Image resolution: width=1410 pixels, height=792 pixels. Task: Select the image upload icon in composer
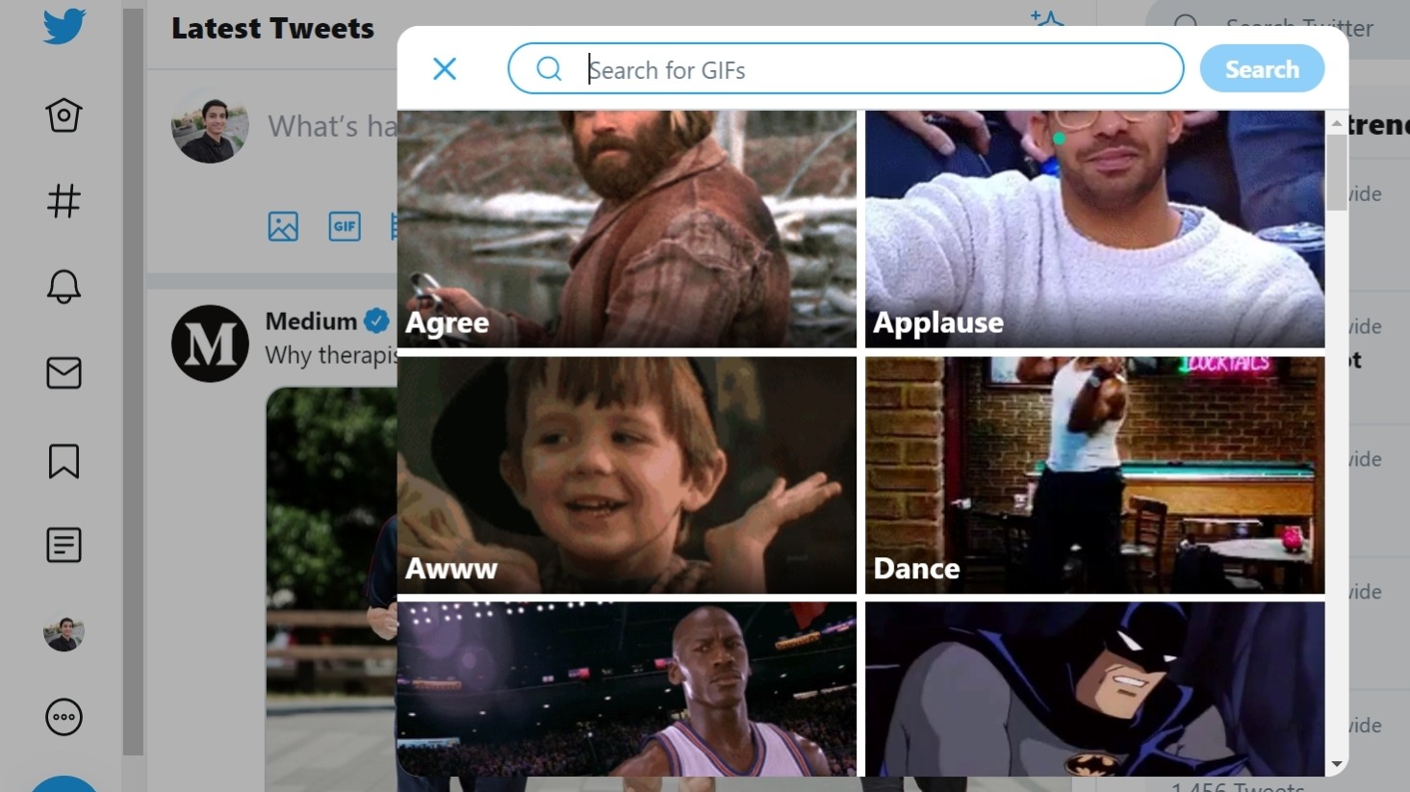282,227
